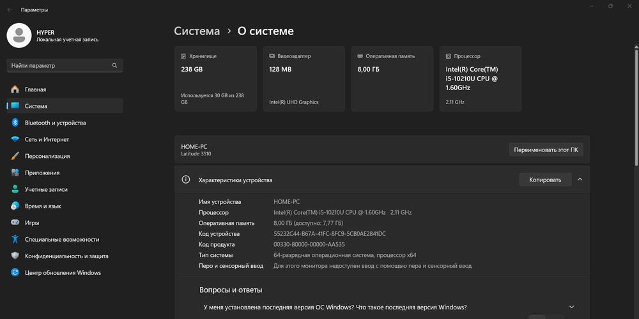Click the Сеть и Интернет Wi-Fi icon
This screenshot has width=639, height=319.
(15, 139)
